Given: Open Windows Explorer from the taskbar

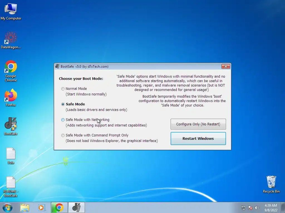Looking at the screenshot, I should tap(25, 208).
